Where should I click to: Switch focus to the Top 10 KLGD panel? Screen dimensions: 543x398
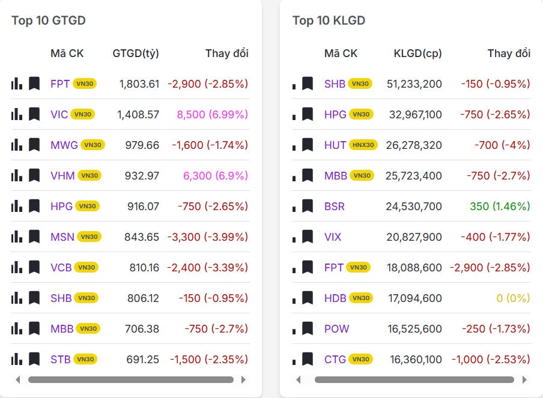coord(328,20)
